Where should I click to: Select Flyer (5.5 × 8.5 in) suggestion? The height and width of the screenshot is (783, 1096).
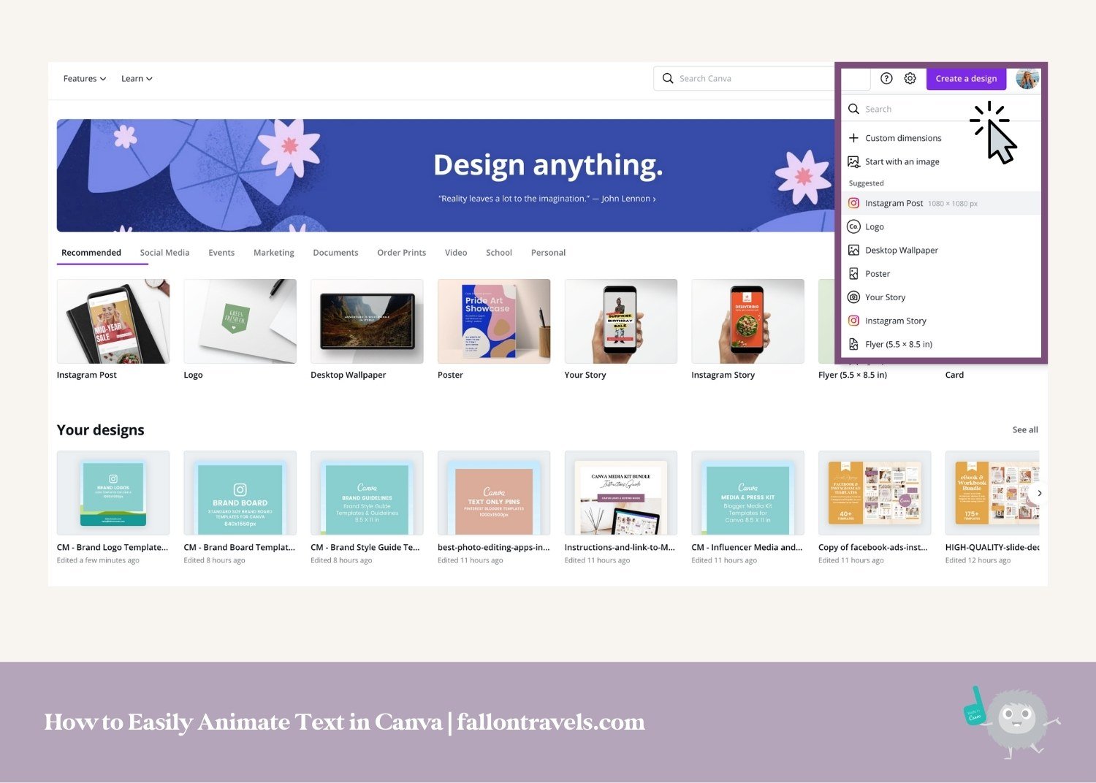click(x=941, y=344)
